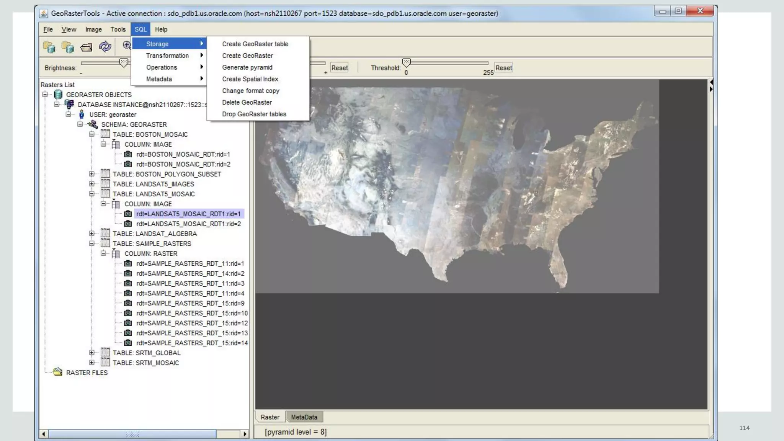Select Create Spatial Index menu entry

(250, 79)
